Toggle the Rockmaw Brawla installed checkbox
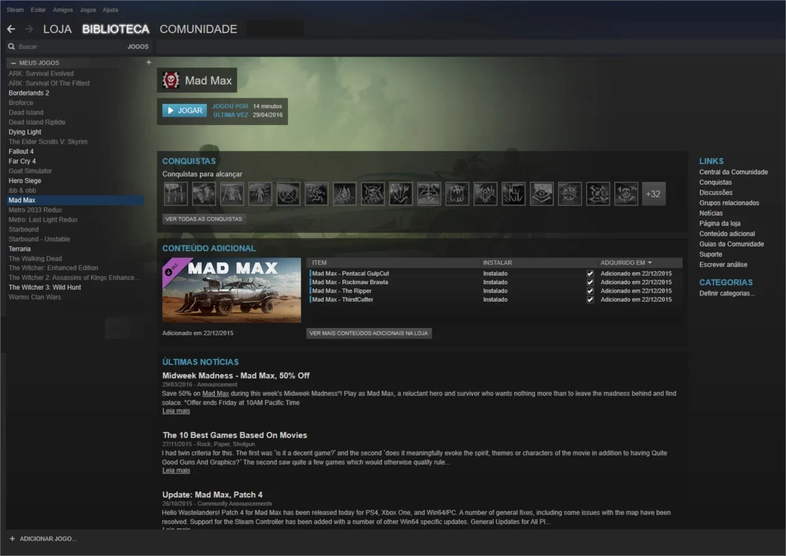 tap(590, 282)
